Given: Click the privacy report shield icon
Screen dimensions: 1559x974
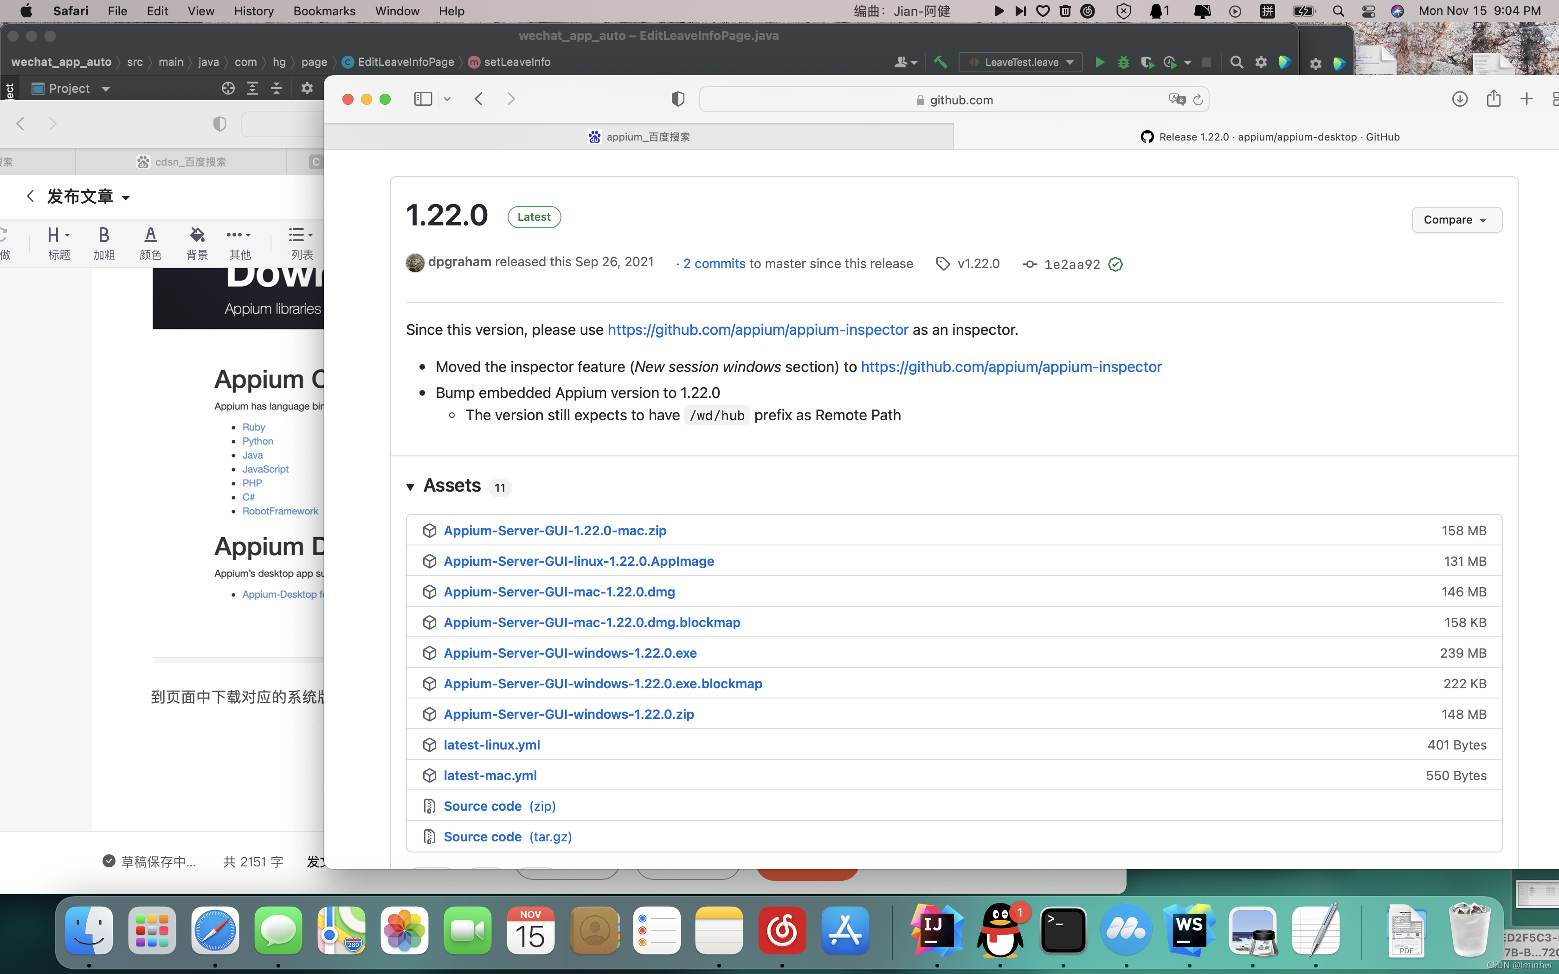Looking at the screenshot, I should tap(678, 99).
